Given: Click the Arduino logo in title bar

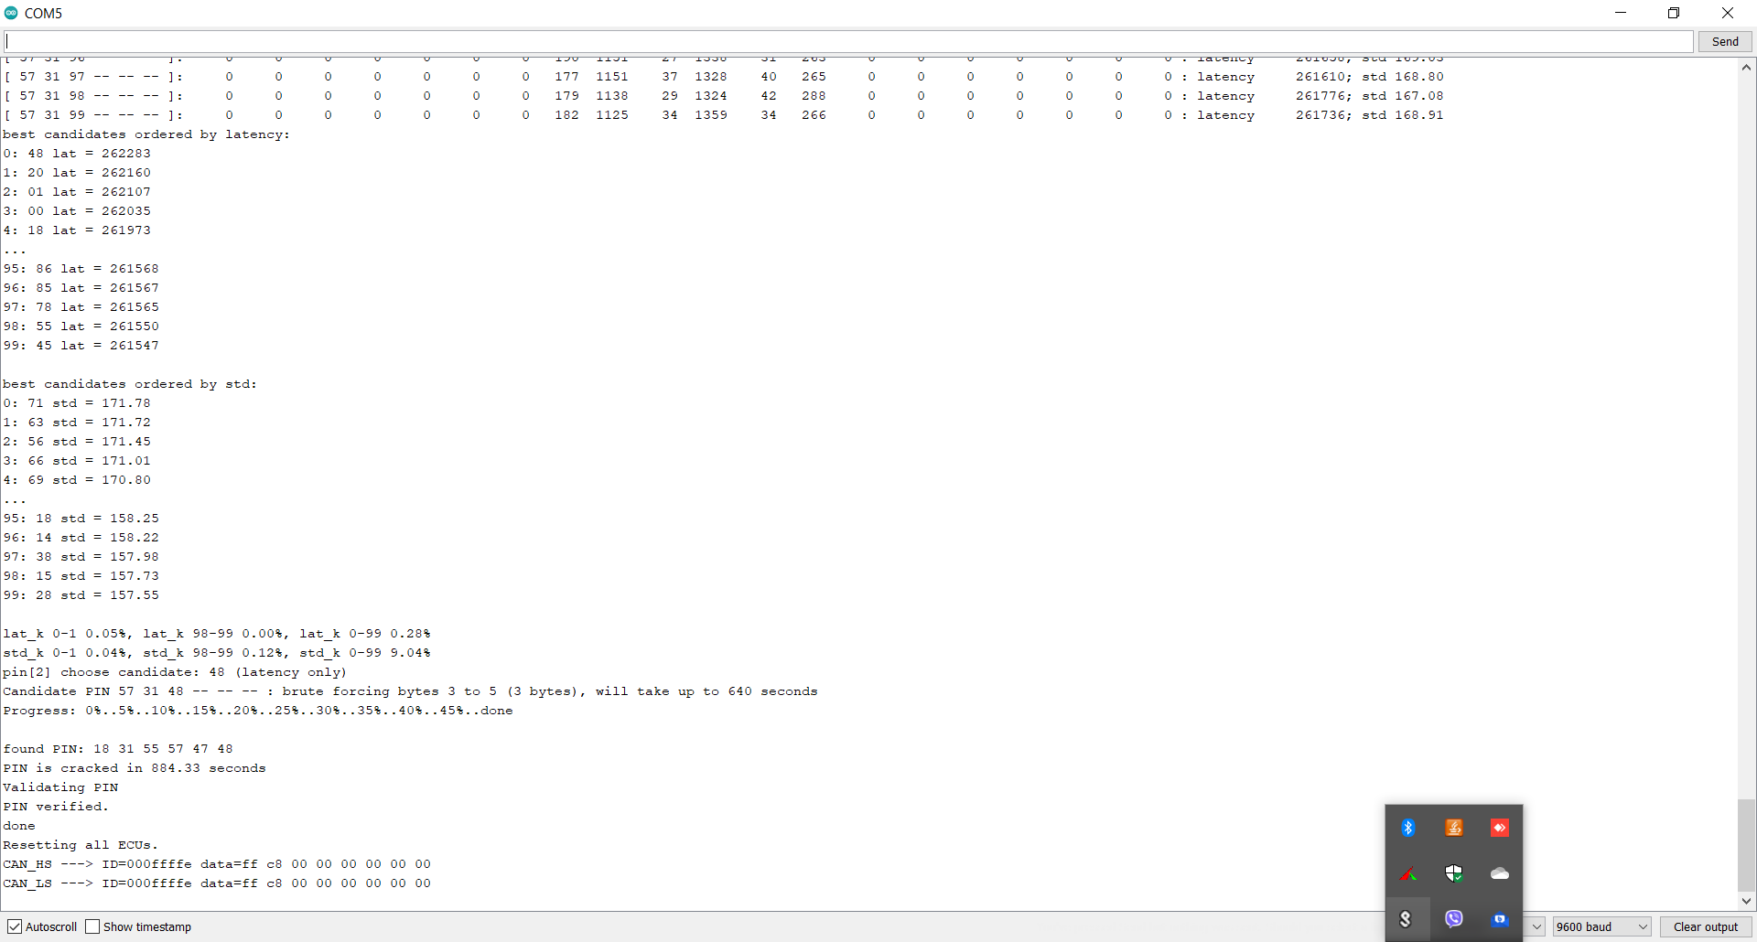Looking at the screenshot, I should pyautogui.click(x=11, y=13).
